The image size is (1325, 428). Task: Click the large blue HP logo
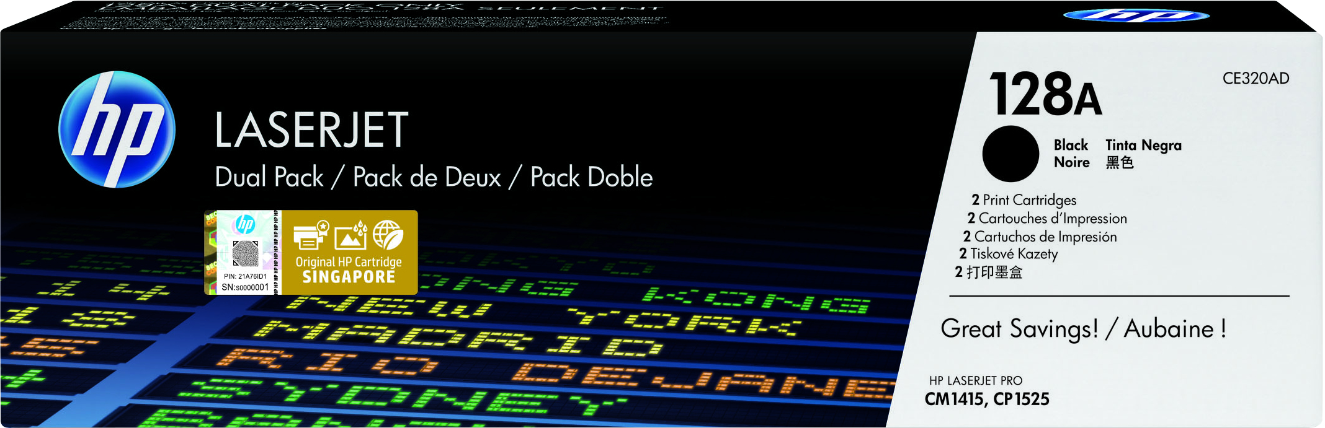click(117, 129)
